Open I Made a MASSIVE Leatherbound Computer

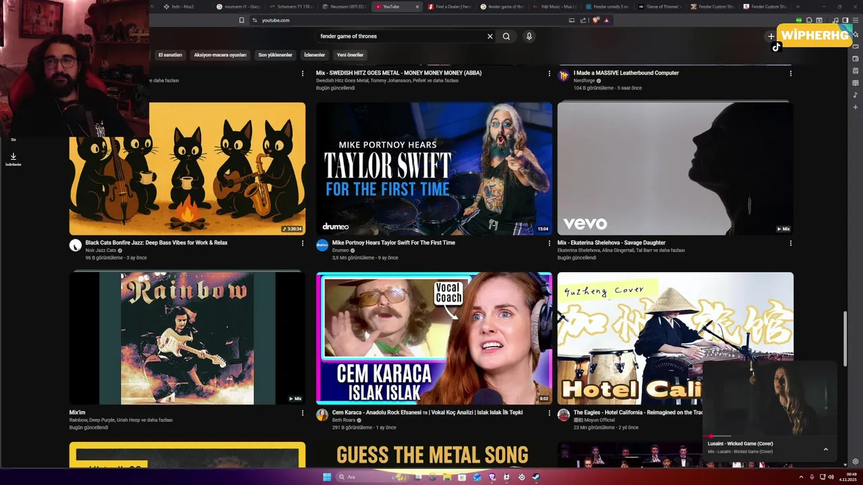[x=626, y=73]
